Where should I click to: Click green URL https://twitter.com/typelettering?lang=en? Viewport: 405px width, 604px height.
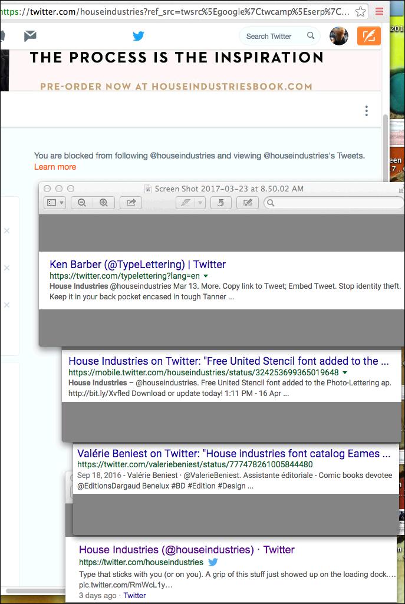(124, 276)
